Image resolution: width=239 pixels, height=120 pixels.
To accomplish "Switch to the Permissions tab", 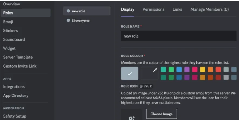I will coord(153,9).
